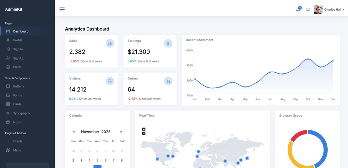Zoom in on the Real-Time map
This screenshot has height=168, width=348.
[x=143, y=129]
